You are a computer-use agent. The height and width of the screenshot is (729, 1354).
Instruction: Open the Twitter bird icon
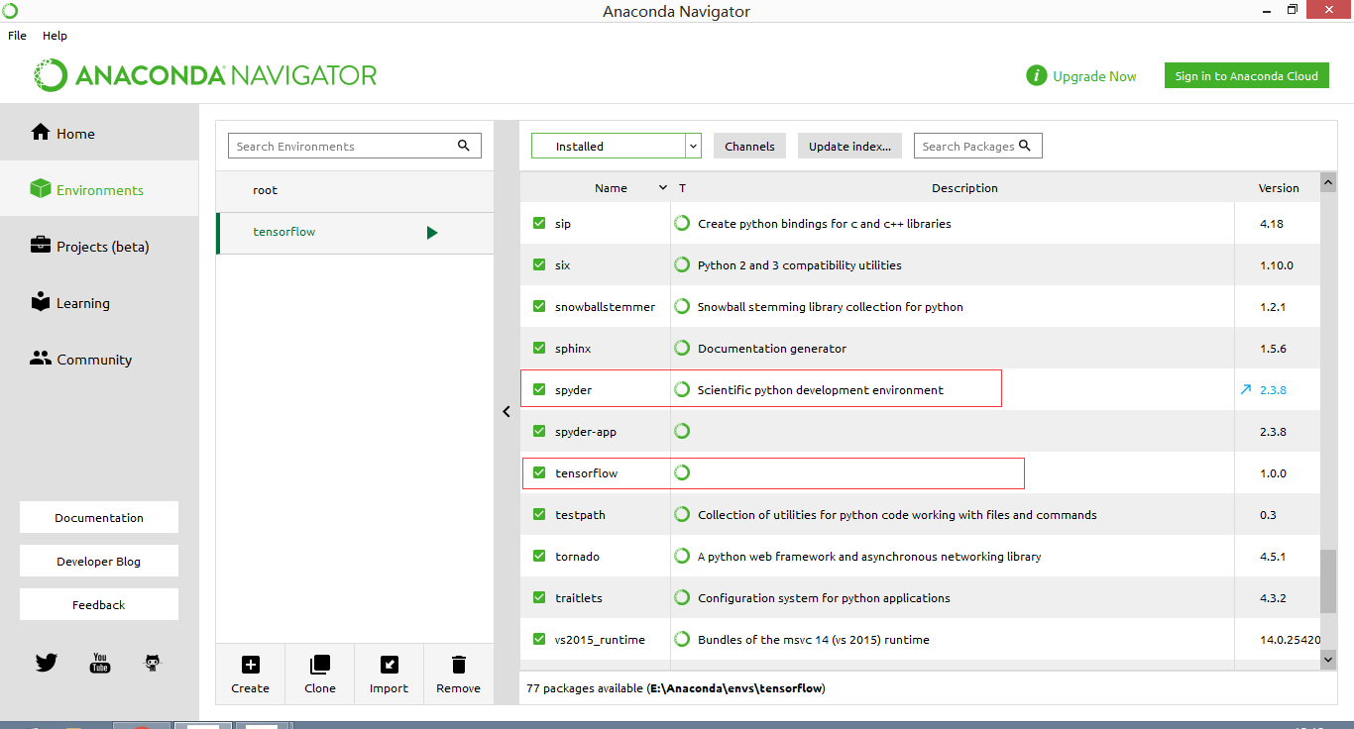47,663
